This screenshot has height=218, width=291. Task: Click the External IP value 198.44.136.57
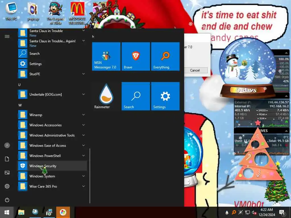[x=278, y=102]
